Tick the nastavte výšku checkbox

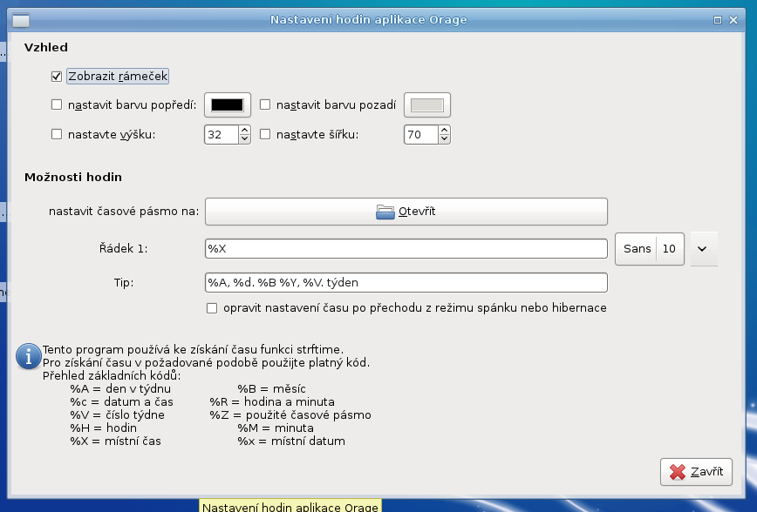(x=58, y=135)
